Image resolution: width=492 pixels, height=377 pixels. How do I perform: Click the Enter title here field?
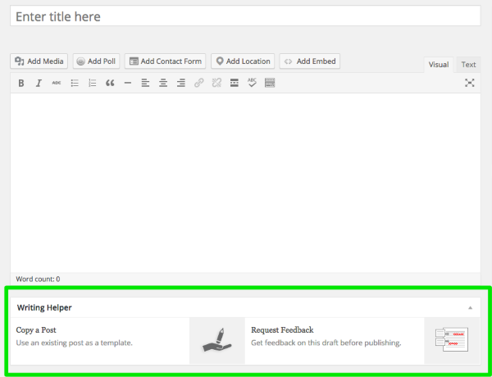(245, 16)
